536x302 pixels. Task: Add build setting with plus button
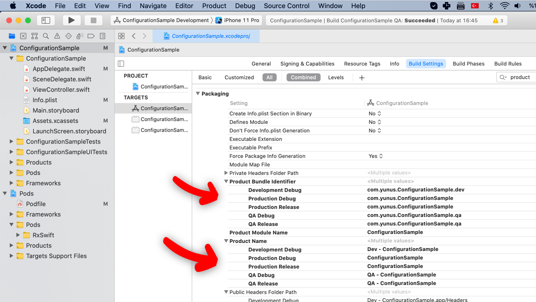362,77
